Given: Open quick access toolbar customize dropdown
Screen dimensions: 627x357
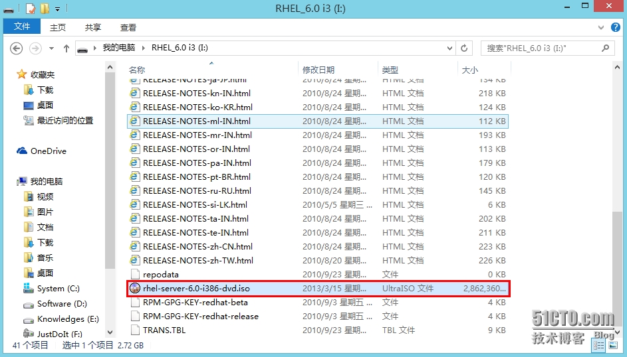Looking at the screenshot, I should 58,9.
